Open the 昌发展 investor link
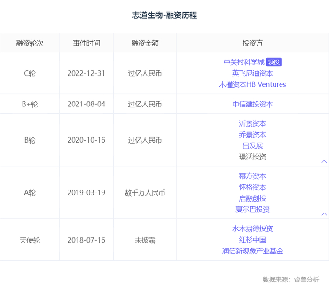Image resolution: width=329 pixels, height=296 pixels. pos(252,145)
